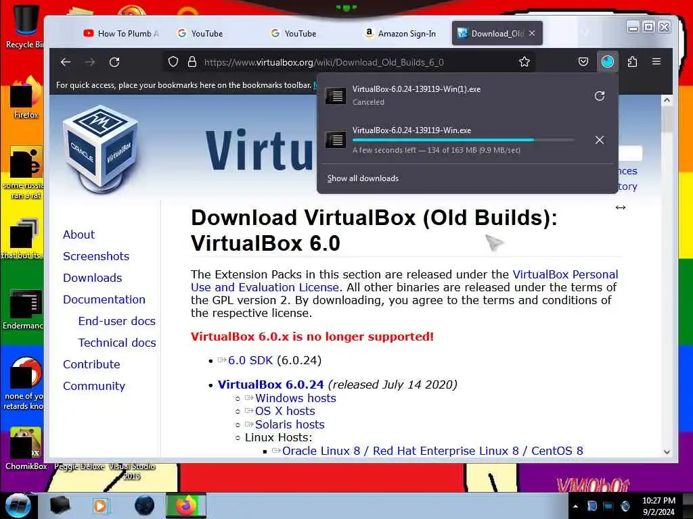
Task: Open the Downloads sidebar link
Action: pyautogui.click(x=92, y=278)
